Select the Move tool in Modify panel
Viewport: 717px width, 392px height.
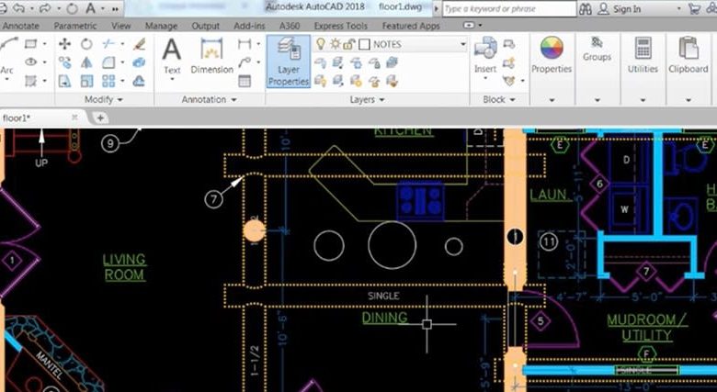(x=65, y=44)
